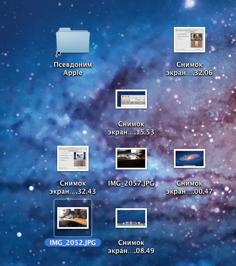Image resolution: width=236 pixels, height=266 pixels.
Task: Click the highlighted IMG_2052.JPG desk photo thumbnail
Action: [73, 218]
